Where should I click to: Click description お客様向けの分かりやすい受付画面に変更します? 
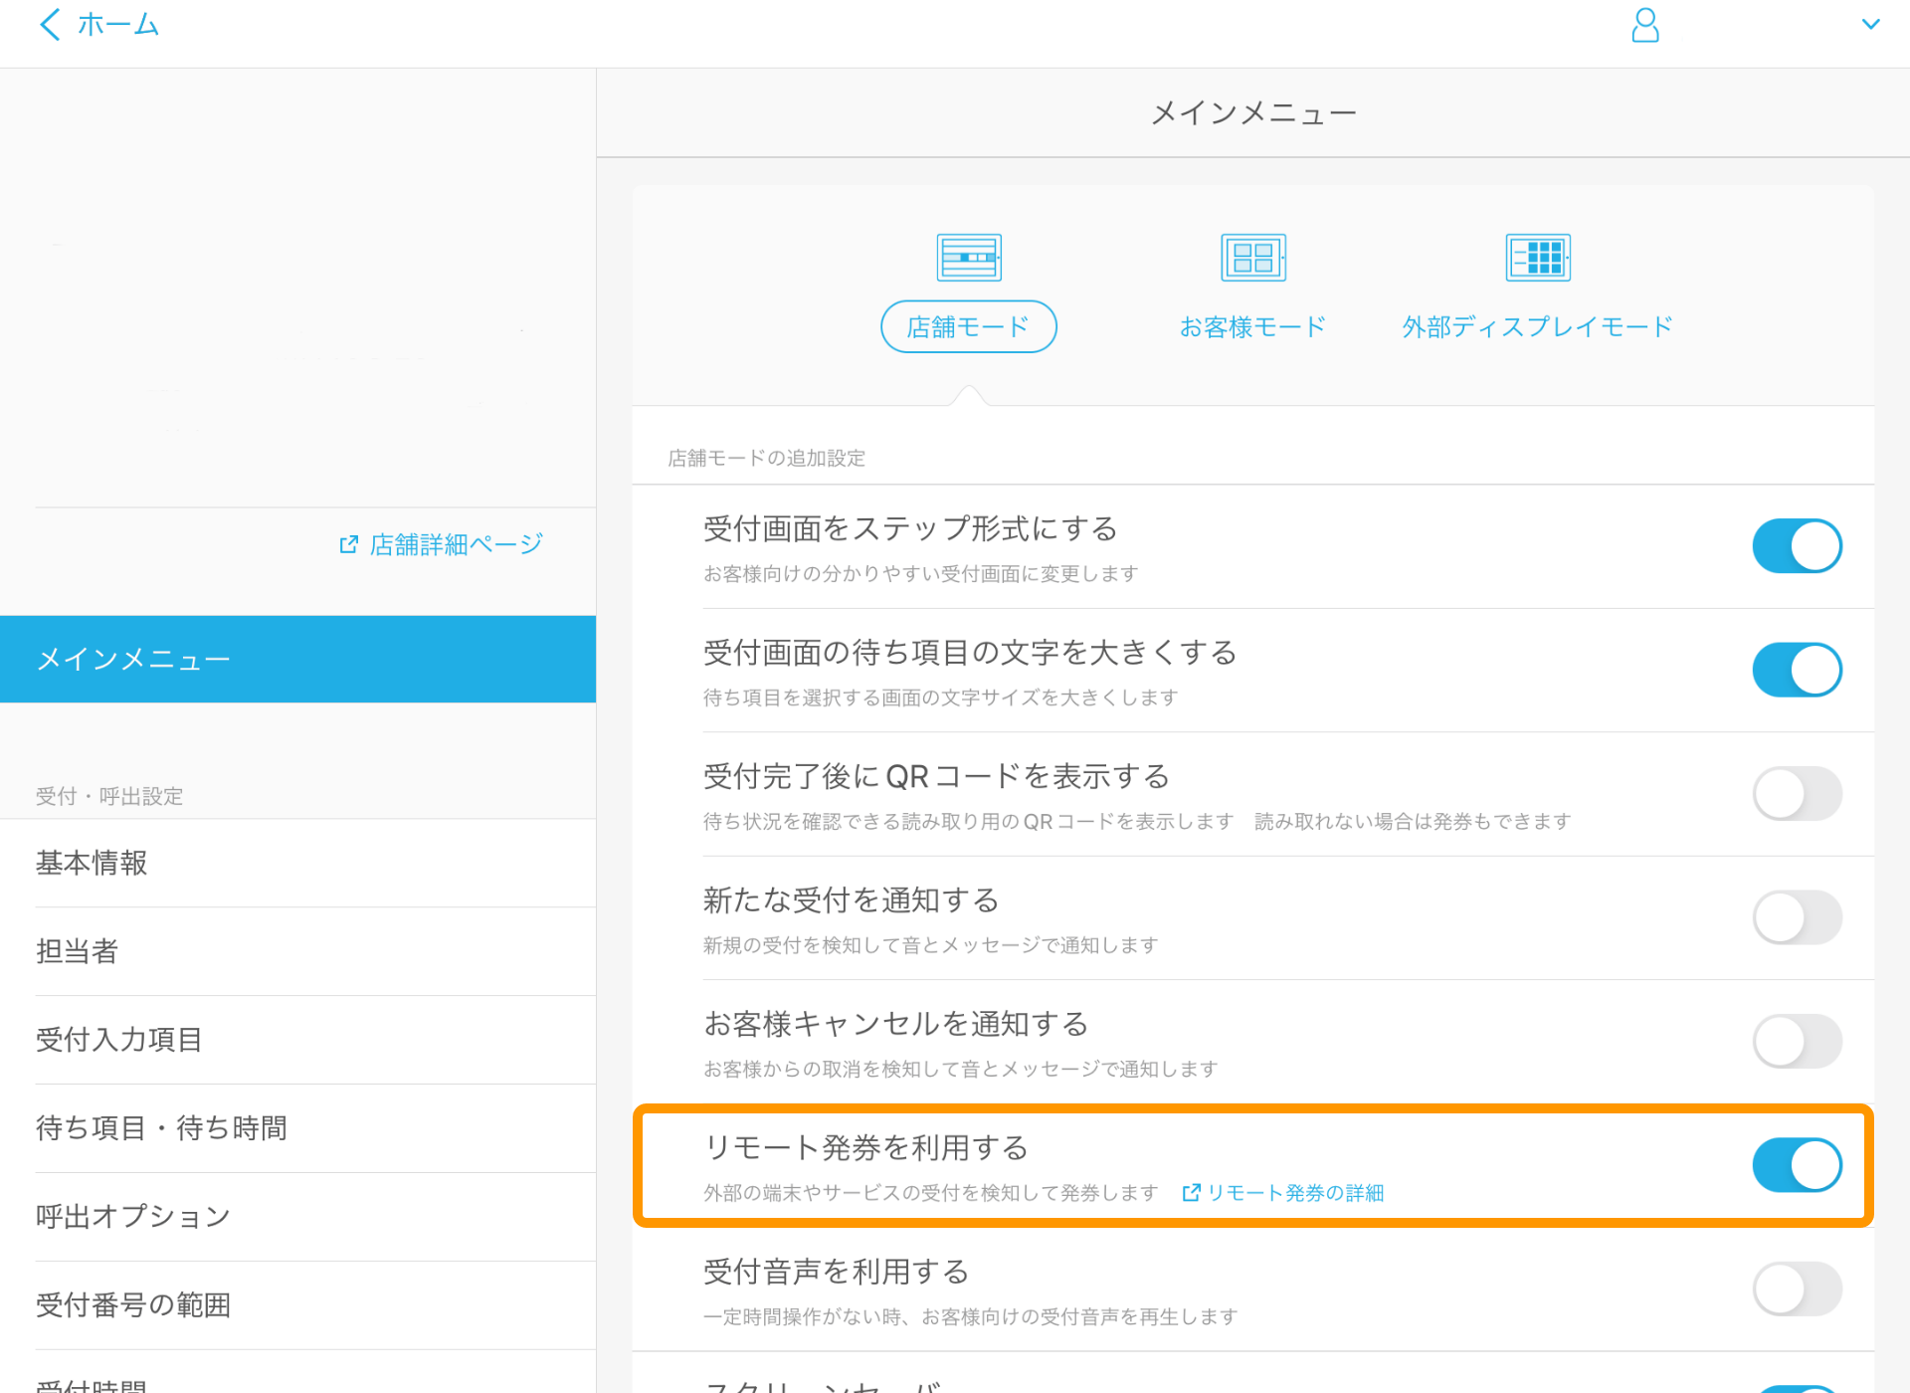(x=920, y=574)
